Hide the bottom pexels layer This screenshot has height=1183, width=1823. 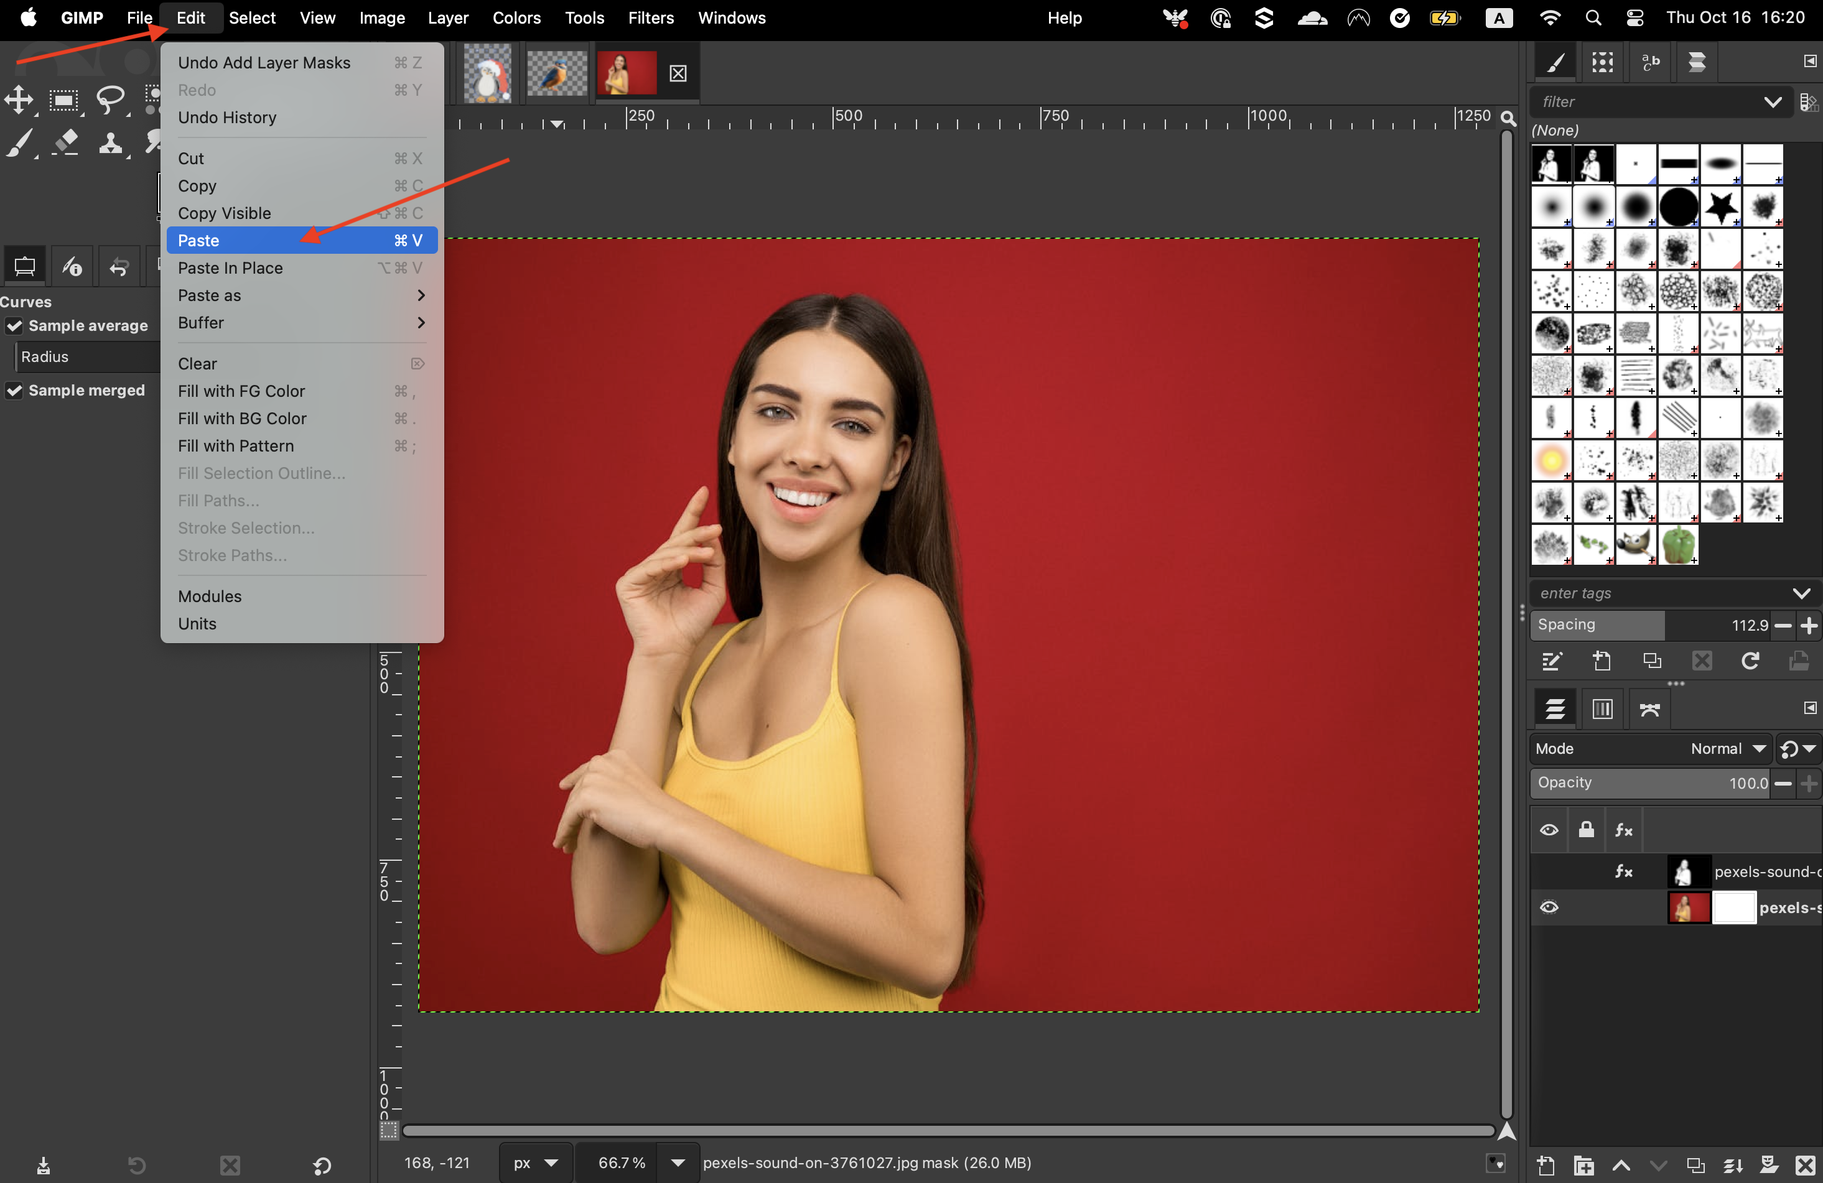(1549, 907)
